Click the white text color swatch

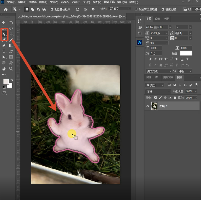186,53
